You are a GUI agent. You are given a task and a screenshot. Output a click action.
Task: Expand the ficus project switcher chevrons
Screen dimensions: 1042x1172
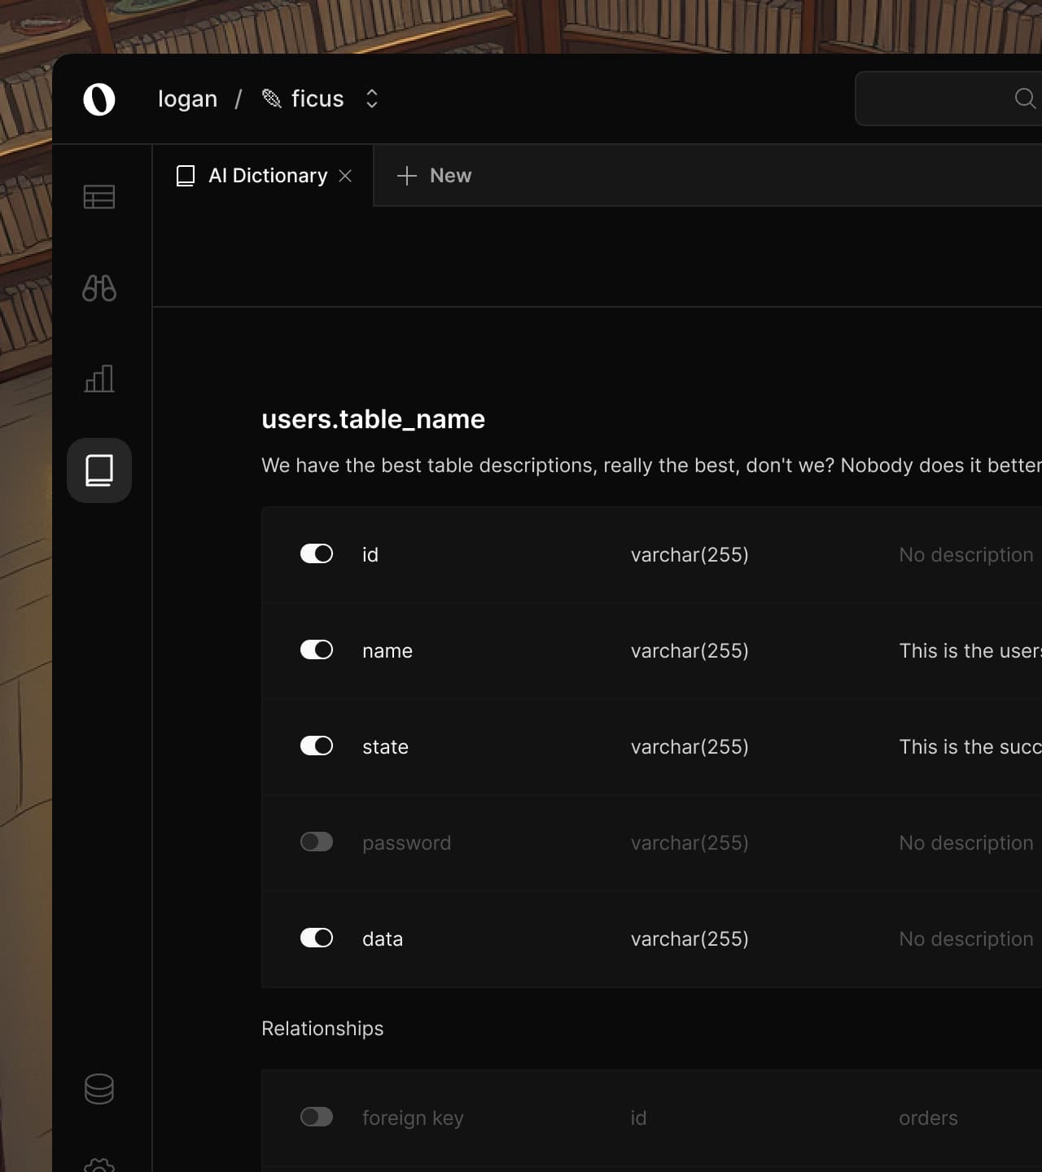(x=372, y=98)
